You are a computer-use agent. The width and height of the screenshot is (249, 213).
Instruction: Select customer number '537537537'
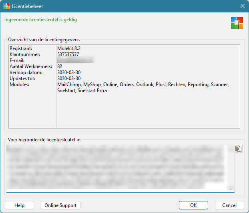coord(68,54)
